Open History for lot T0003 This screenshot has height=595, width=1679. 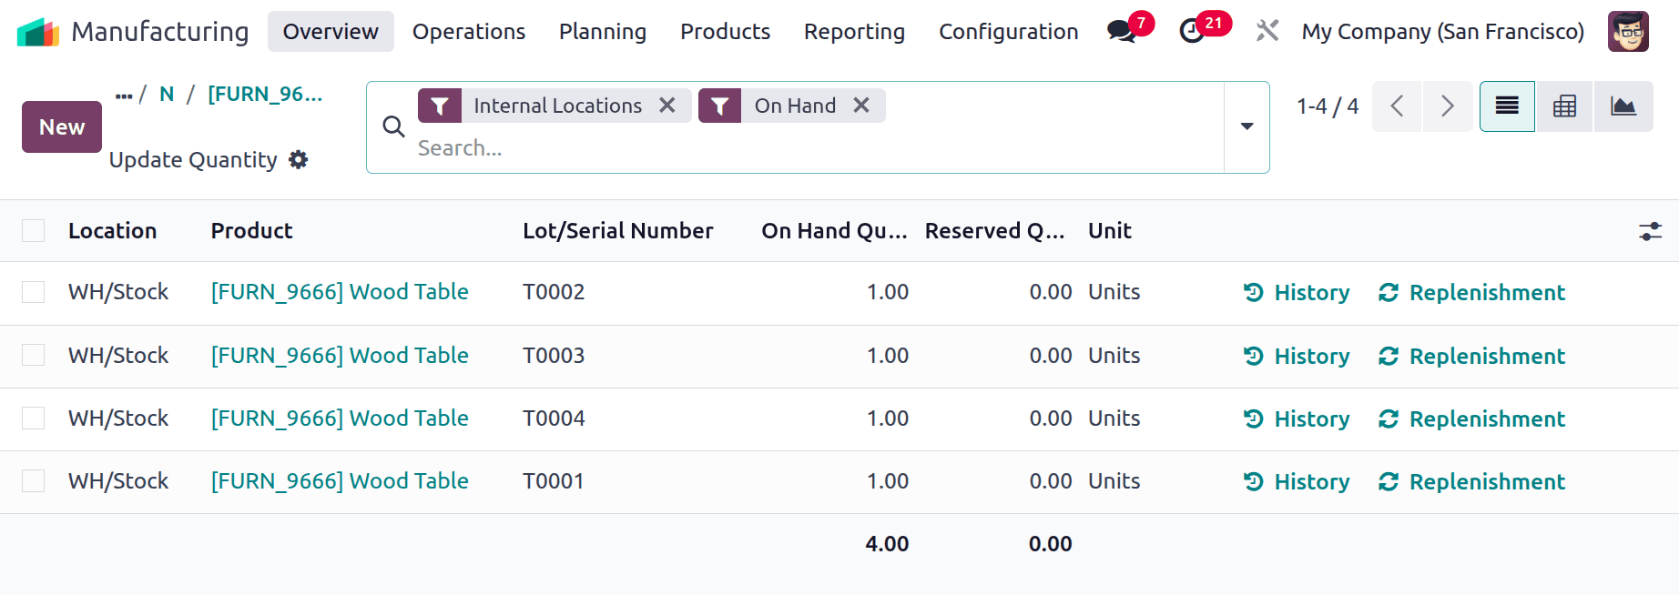tap(1297, 357)
